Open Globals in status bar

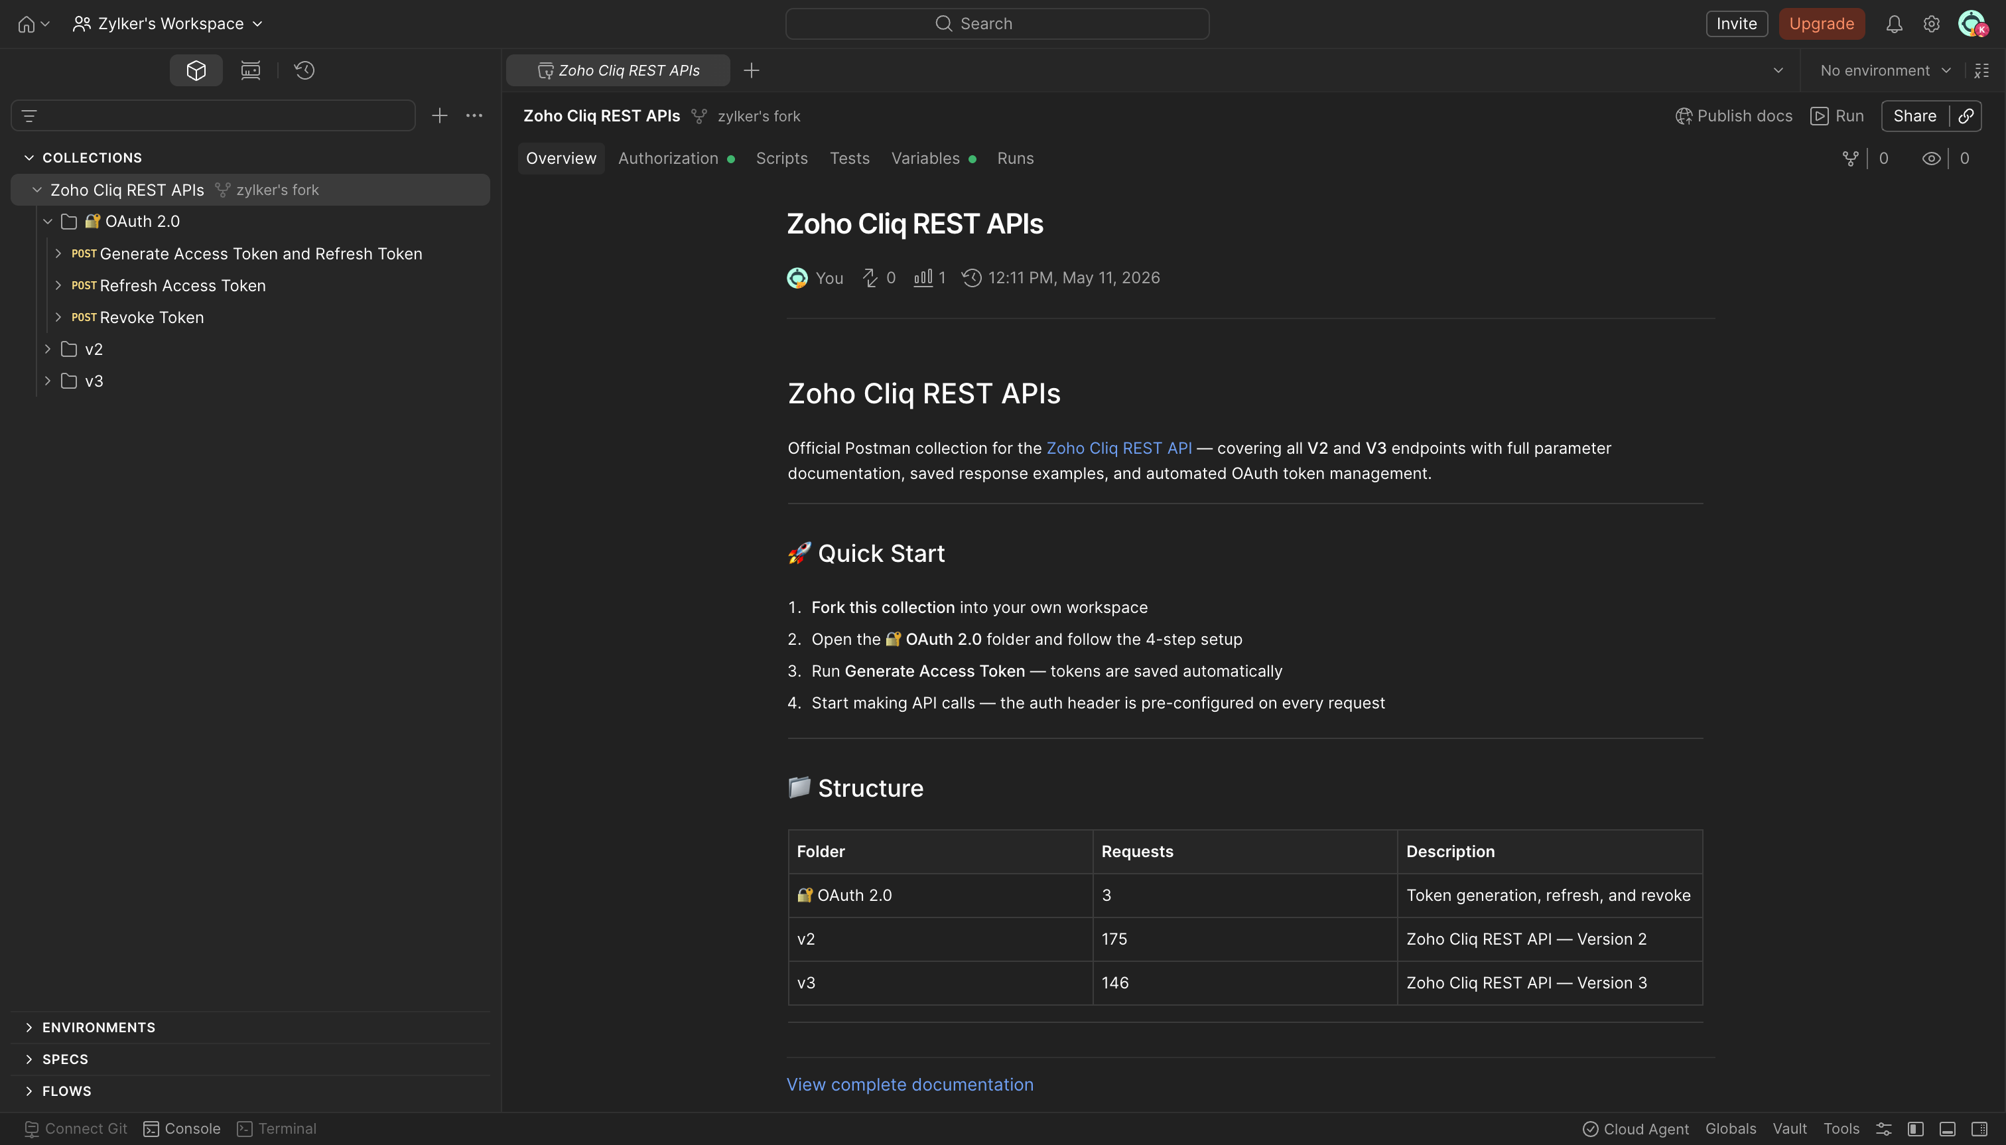pyautogui.click(x=1730, y=1129)
